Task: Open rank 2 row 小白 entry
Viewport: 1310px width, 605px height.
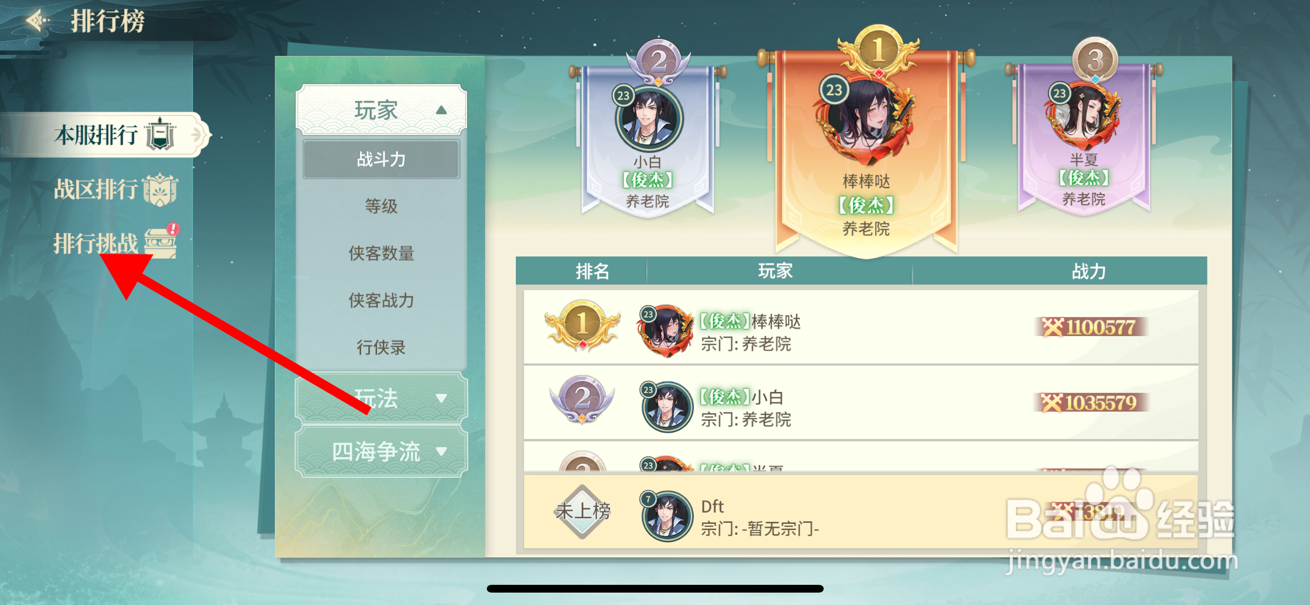Action: point(861,403)
